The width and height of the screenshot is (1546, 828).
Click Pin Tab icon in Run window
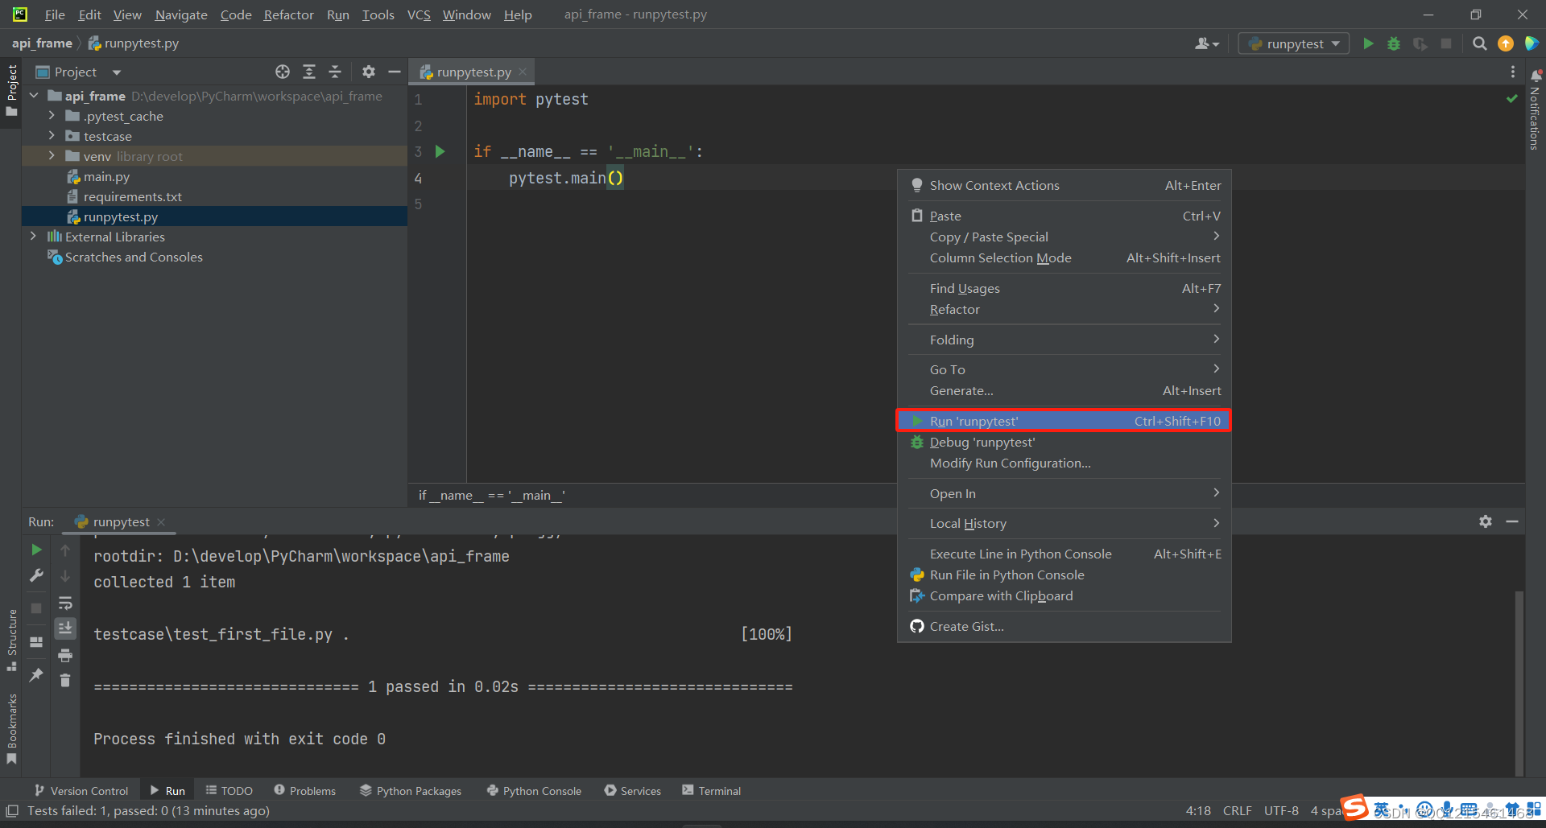(36, 675)
